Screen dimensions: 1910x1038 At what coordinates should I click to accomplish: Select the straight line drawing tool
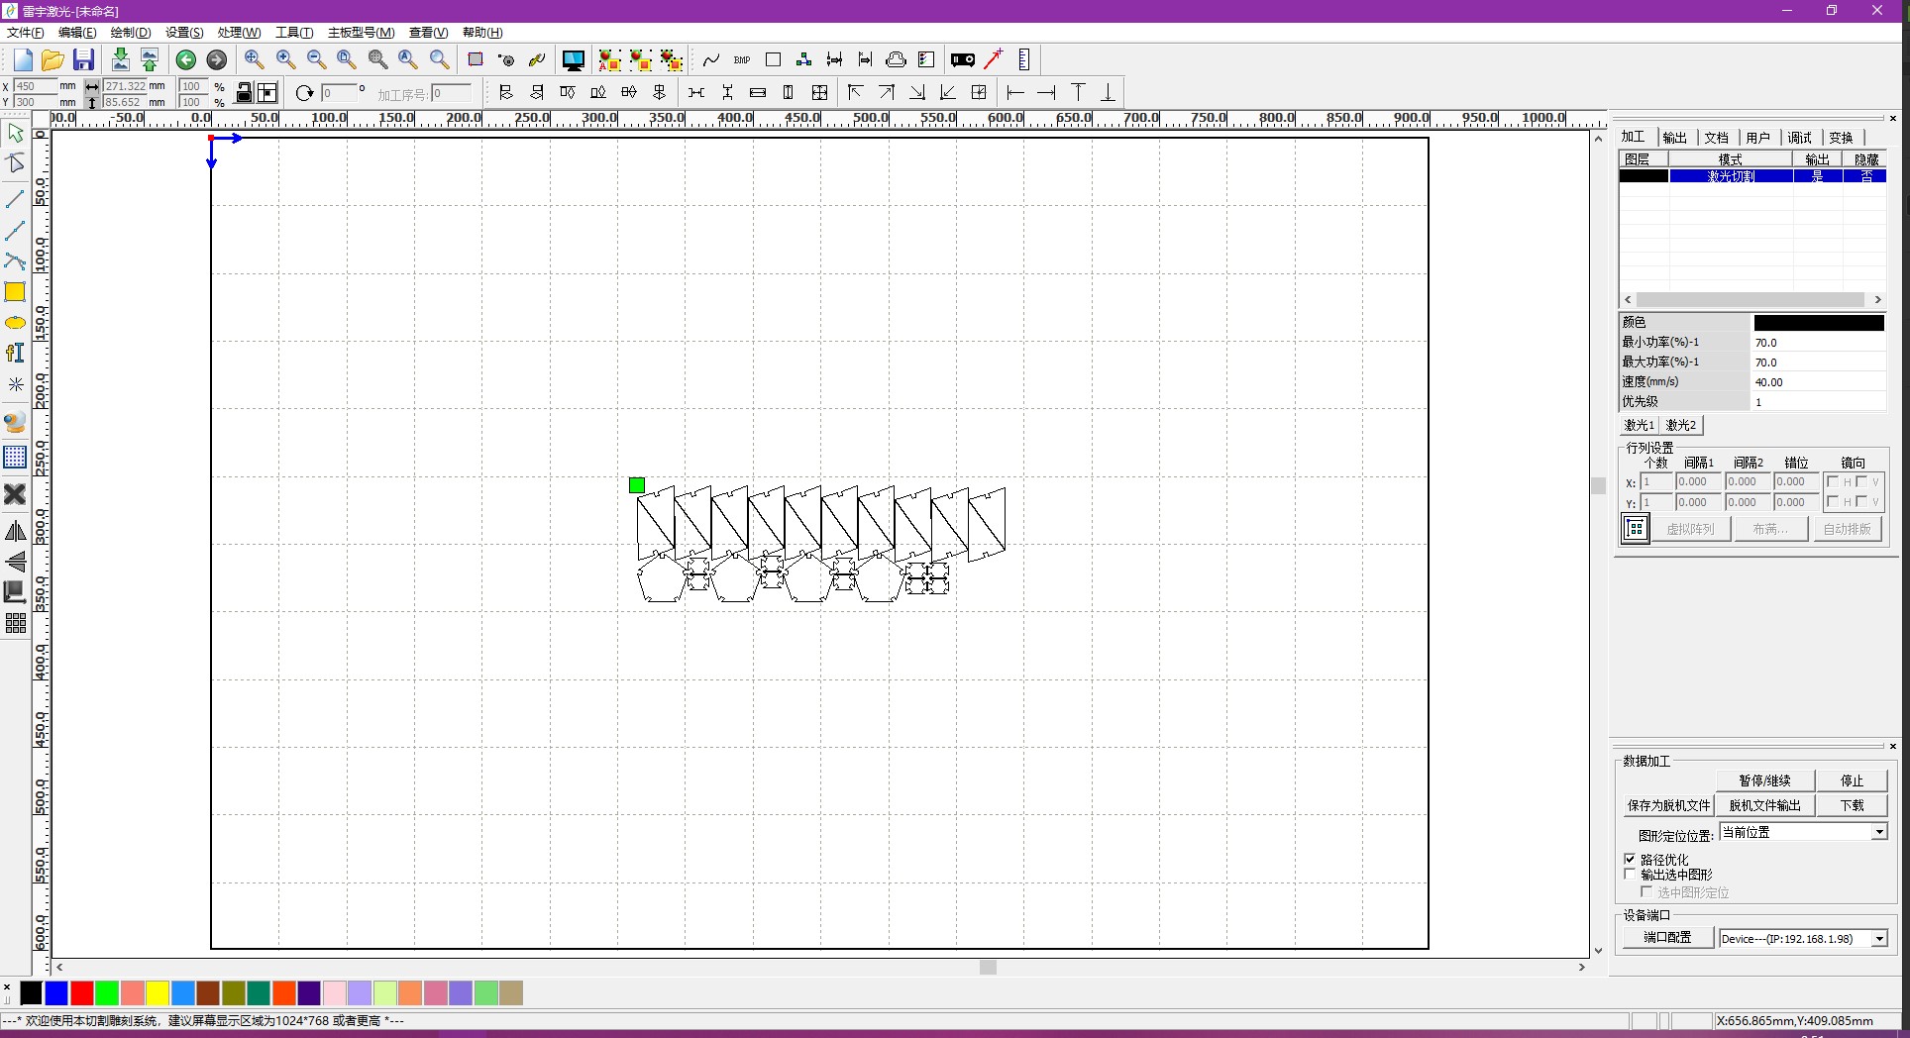point(16,198)
